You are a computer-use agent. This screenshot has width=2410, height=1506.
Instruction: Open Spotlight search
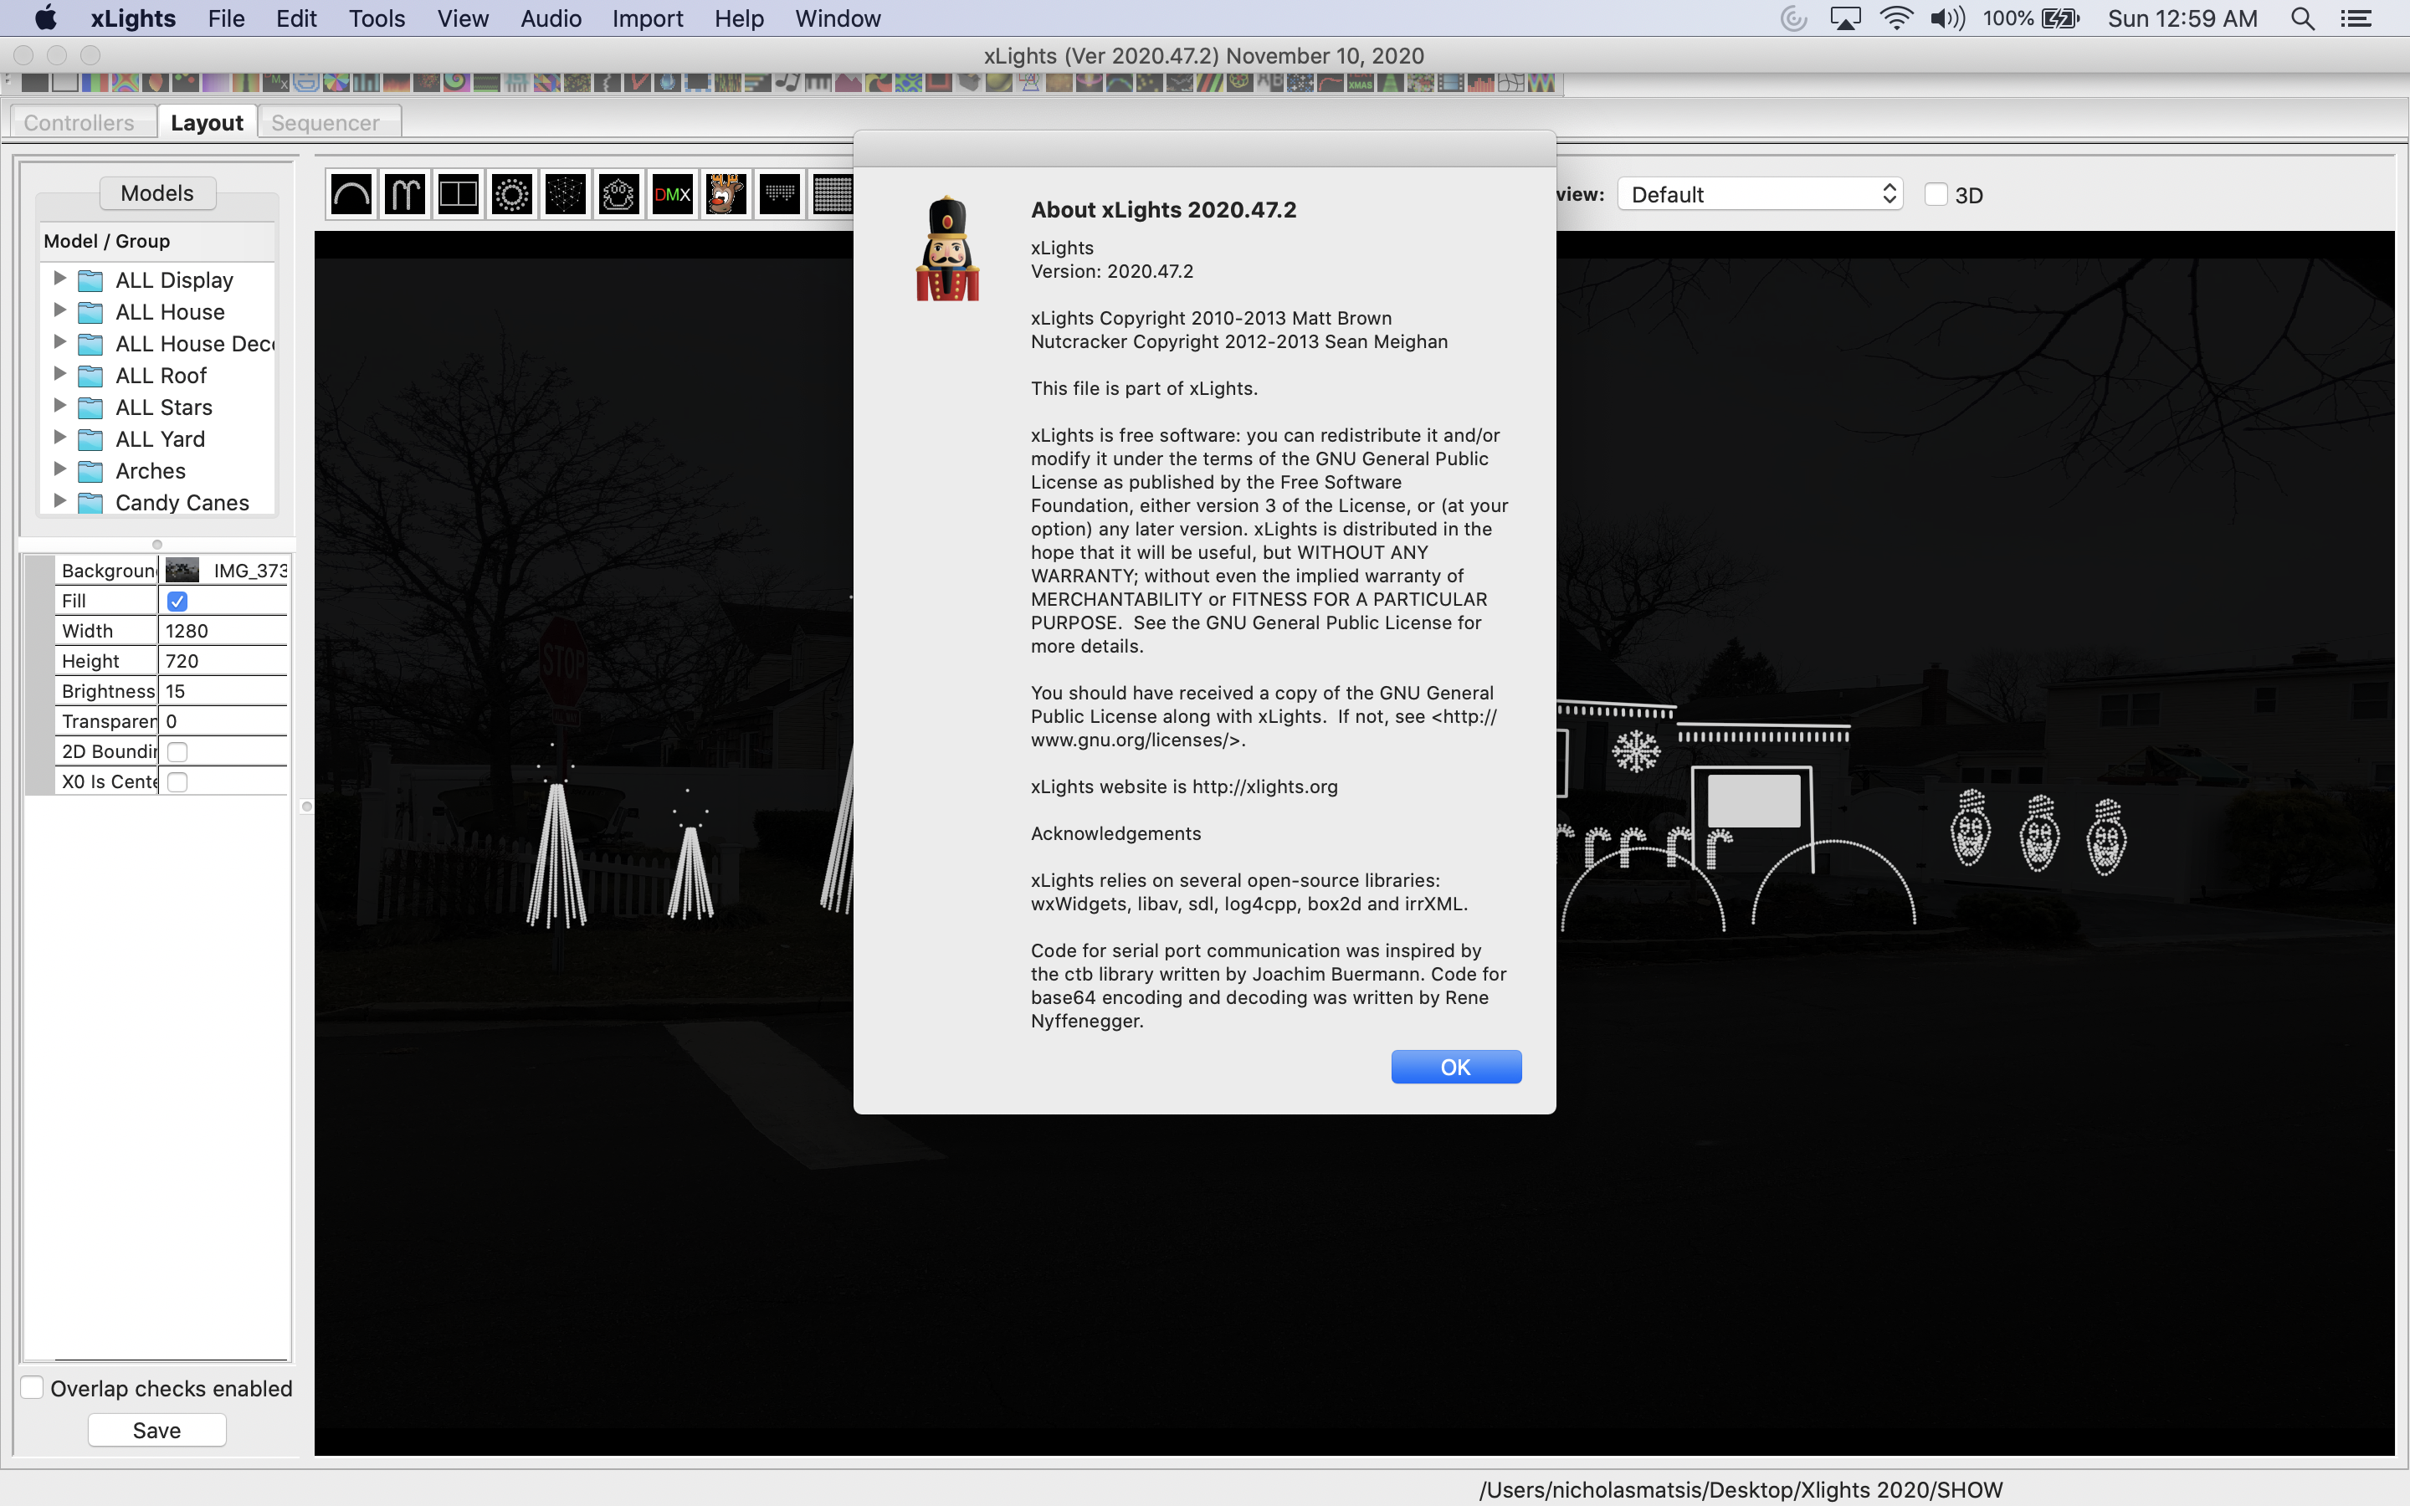pyautogui.click(x=2302, y=18)
